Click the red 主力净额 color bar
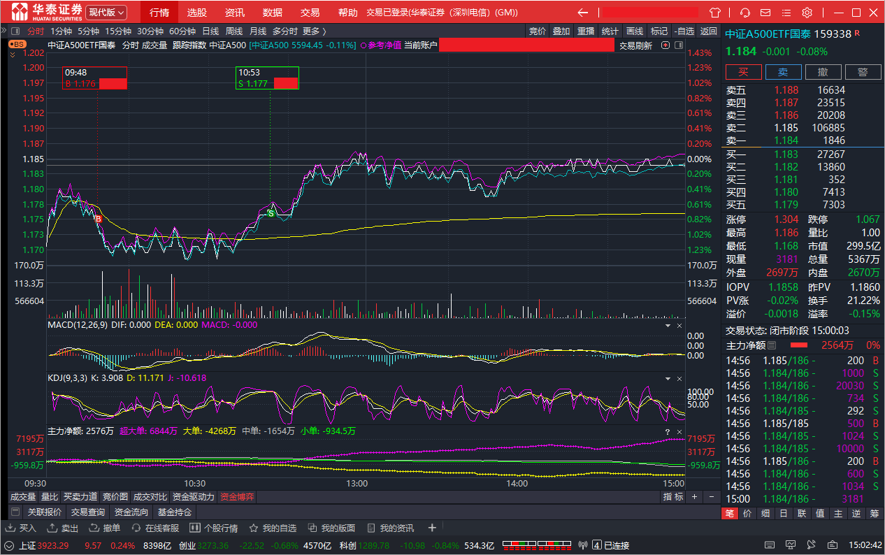 [x=798, y=345]
